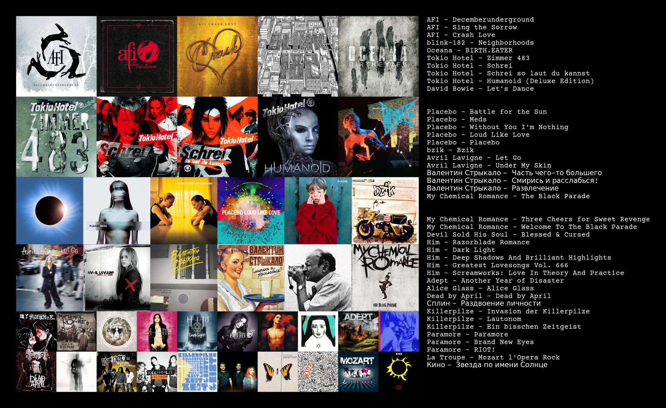Select 'Devil Sold His Soul - Blessed & Cursed'

[x=508, y=234]
